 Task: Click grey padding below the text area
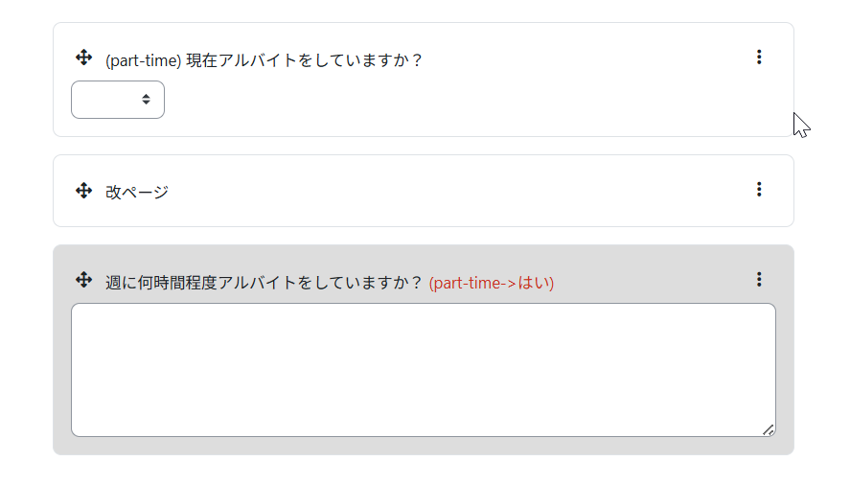point(424,446)
